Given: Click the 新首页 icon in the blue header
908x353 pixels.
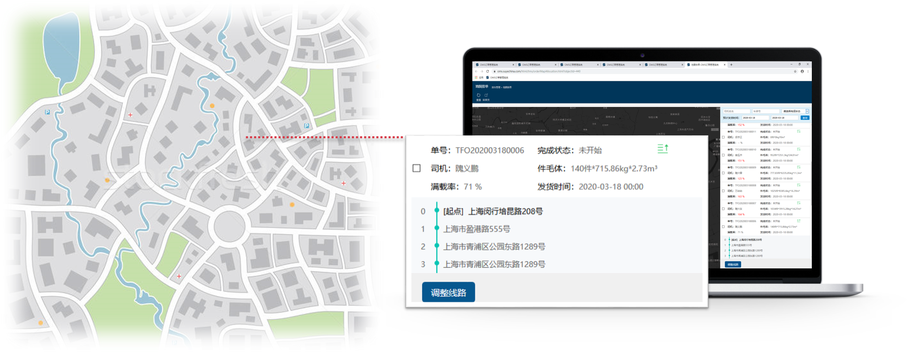Looking at the screenshot, I should [x=486, y=95].
